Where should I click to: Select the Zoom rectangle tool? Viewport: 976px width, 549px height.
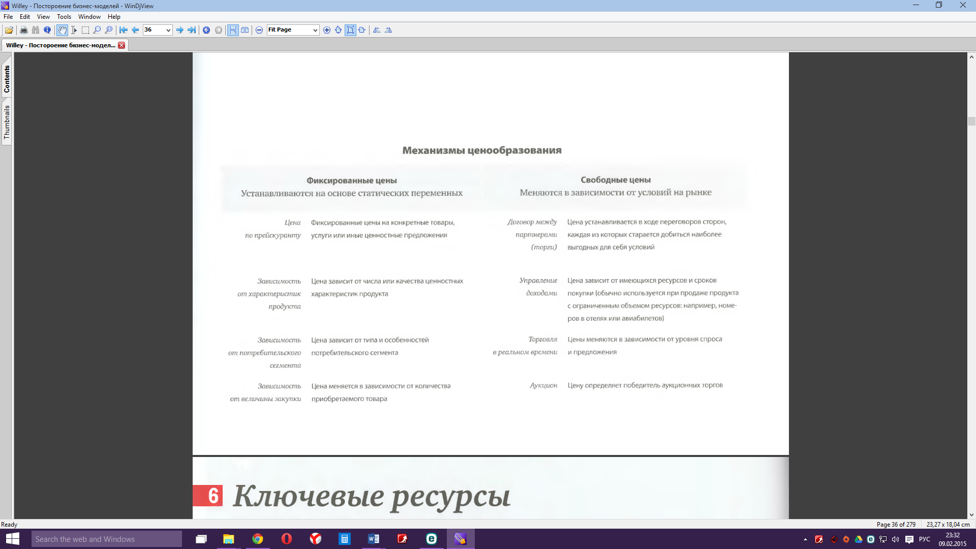click(109, 30)
